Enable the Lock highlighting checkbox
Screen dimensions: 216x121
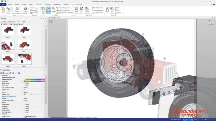[25, 112]
